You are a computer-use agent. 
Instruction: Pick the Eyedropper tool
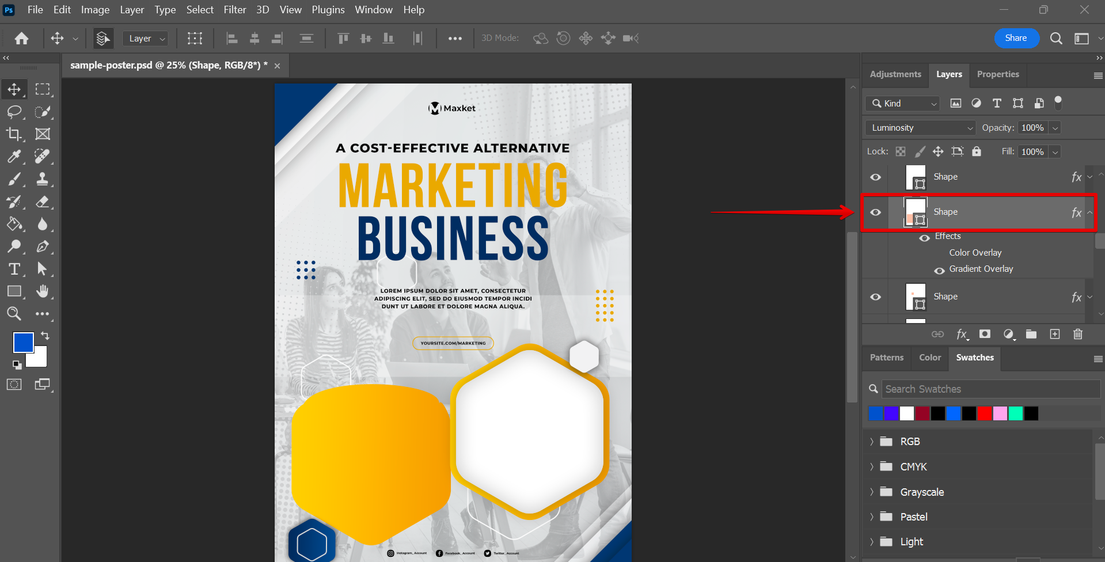[14, 157]
